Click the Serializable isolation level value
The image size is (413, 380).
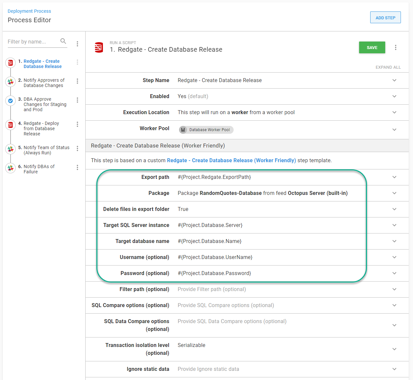coord(191,345)
